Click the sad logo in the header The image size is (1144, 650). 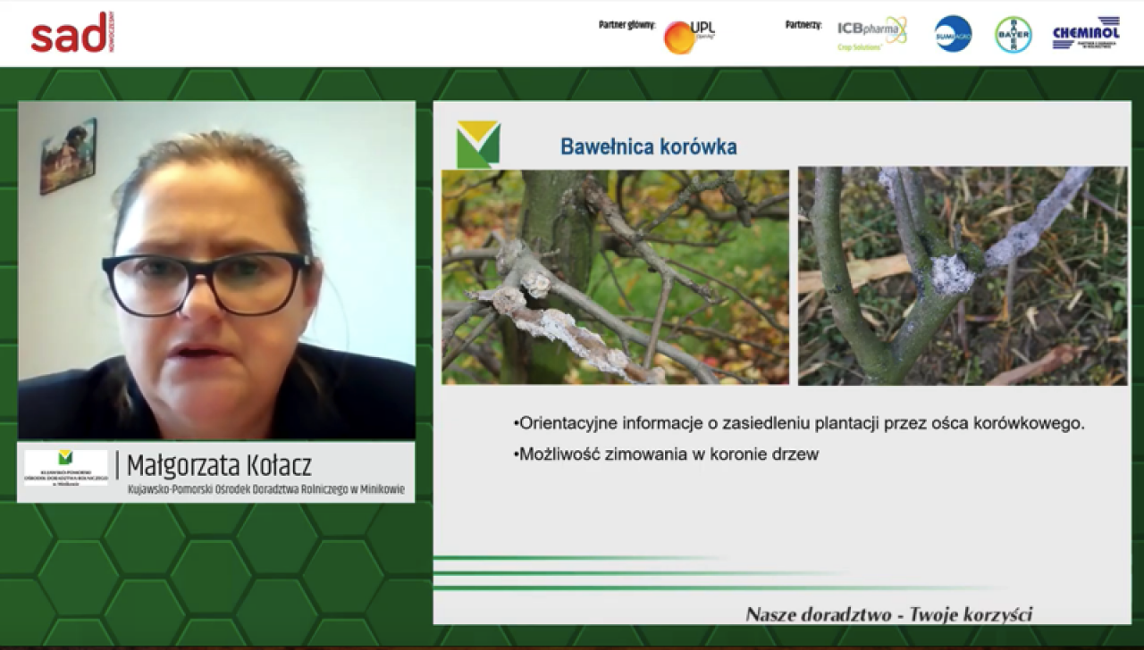[x=73, y=33]
